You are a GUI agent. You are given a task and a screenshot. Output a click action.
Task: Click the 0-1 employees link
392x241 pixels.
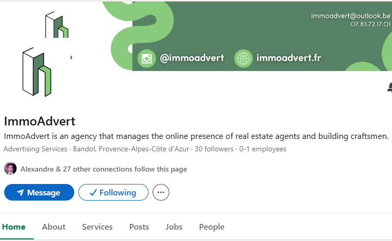(263, 149)
